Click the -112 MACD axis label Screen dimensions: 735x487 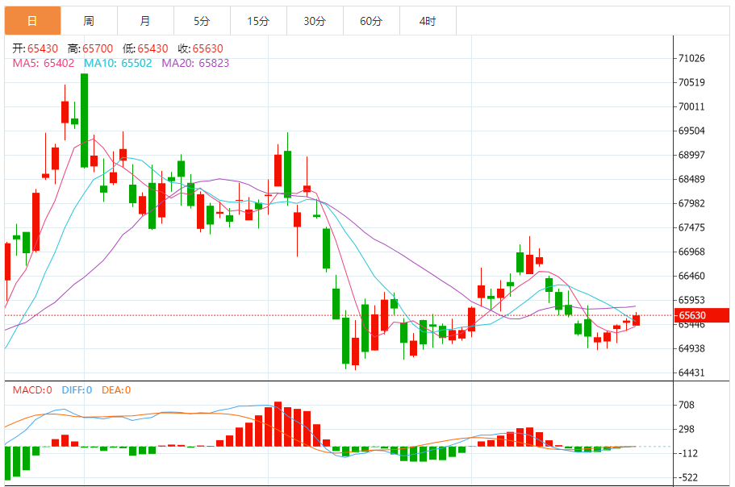[x=687, y=454]
